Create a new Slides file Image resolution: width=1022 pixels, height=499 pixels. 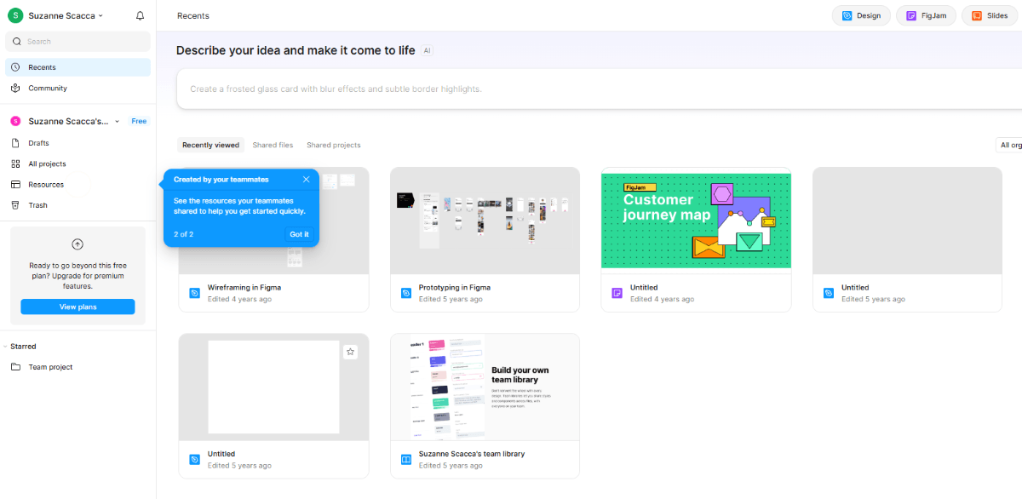[x=989, y=15]
